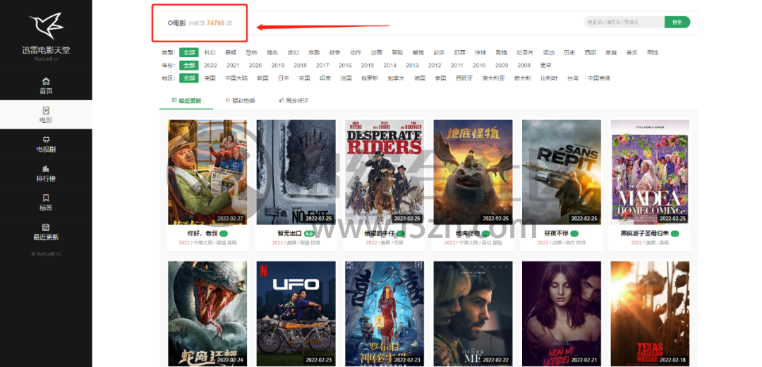Viewport: 762px width, 367px height.
Task: Open the Netflix UFO movie poster
Action: click(x=296, y=314)
